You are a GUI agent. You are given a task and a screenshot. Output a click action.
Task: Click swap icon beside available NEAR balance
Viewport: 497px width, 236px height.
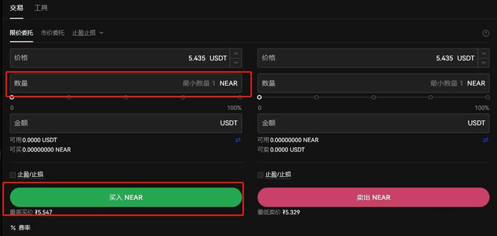(x=486, y=140)
